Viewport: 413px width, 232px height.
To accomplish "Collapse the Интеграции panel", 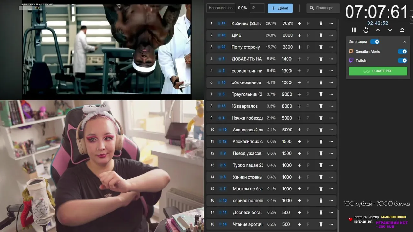I will (404, 42).
